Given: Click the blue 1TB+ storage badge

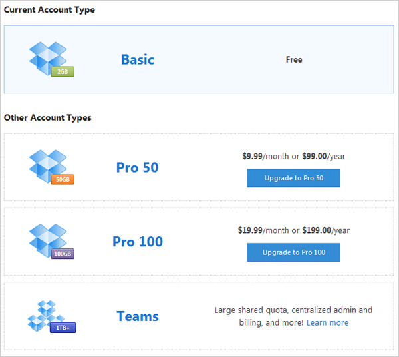Looking at the screenshot, I should tap(63, 328).
